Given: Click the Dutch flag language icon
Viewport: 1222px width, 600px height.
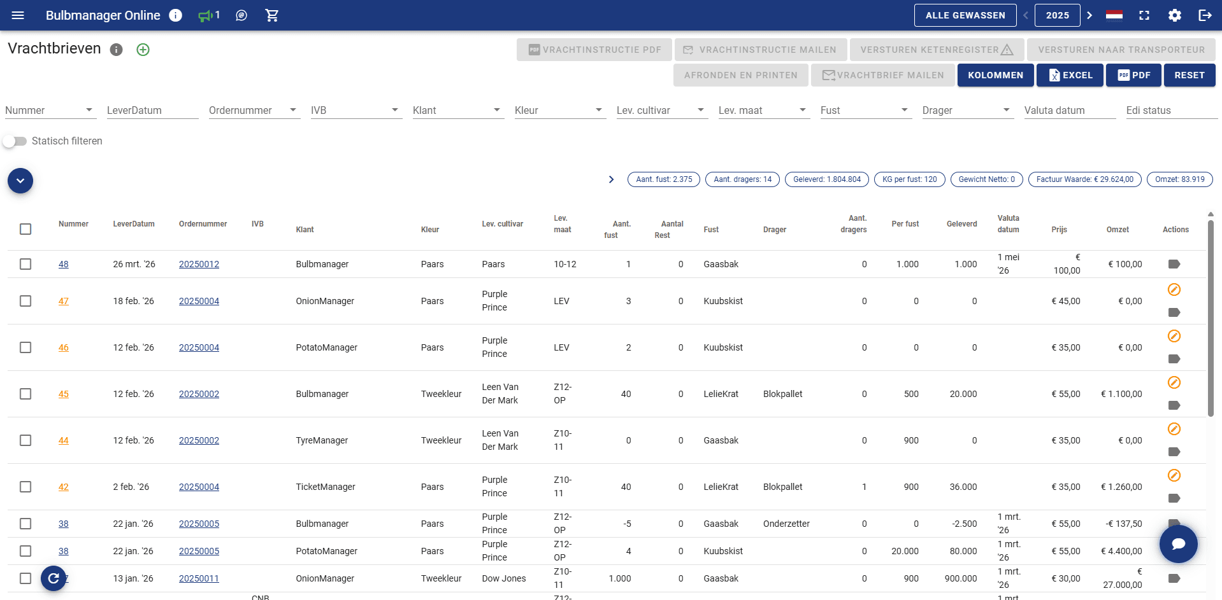Looking at the screenshot, I should [x=1114, y=15].
